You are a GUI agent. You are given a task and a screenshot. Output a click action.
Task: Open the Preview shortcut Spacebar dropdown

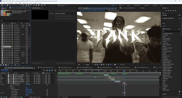(170, 15)
